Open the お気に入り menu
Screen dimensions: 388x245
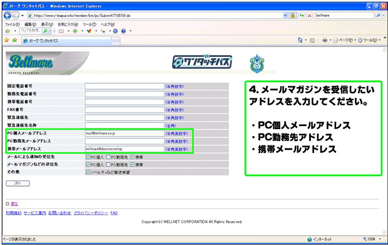pyautogui.click(x=68, y=24)
